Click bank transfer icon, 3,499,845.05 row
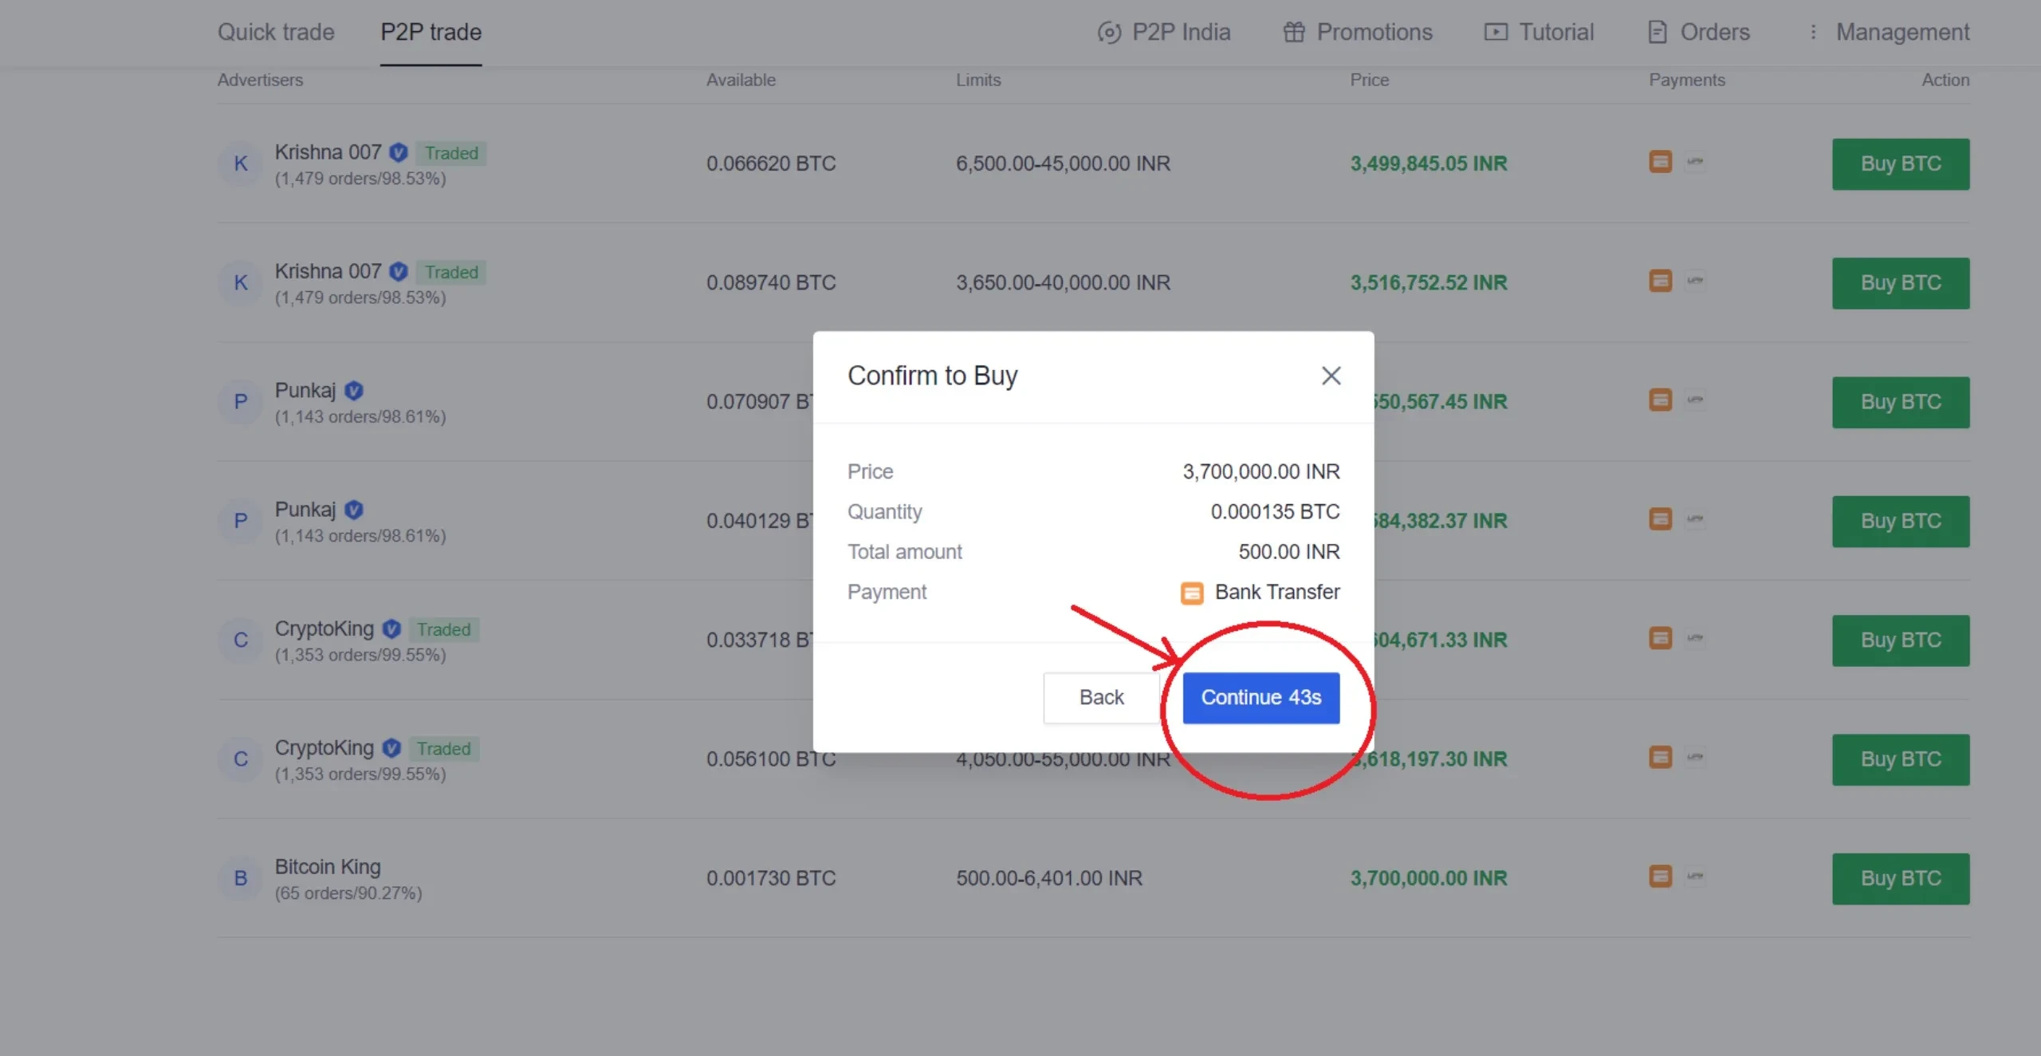2041x1056 pixels. (1661, 162)
